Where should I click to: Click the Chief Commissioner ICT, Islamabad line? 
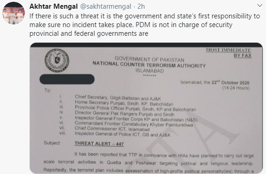[x=112, y=129]
